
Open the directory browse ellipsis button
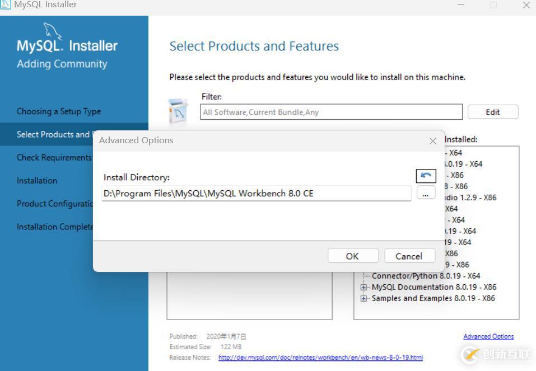[x=426, y=193]
